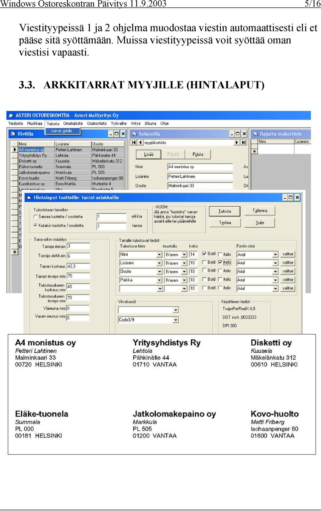The width and height of the screenshot is (321, 511).
Task: Select 'Kutakin tuotetta / osoitetta' option
Action: coord(35,225)
